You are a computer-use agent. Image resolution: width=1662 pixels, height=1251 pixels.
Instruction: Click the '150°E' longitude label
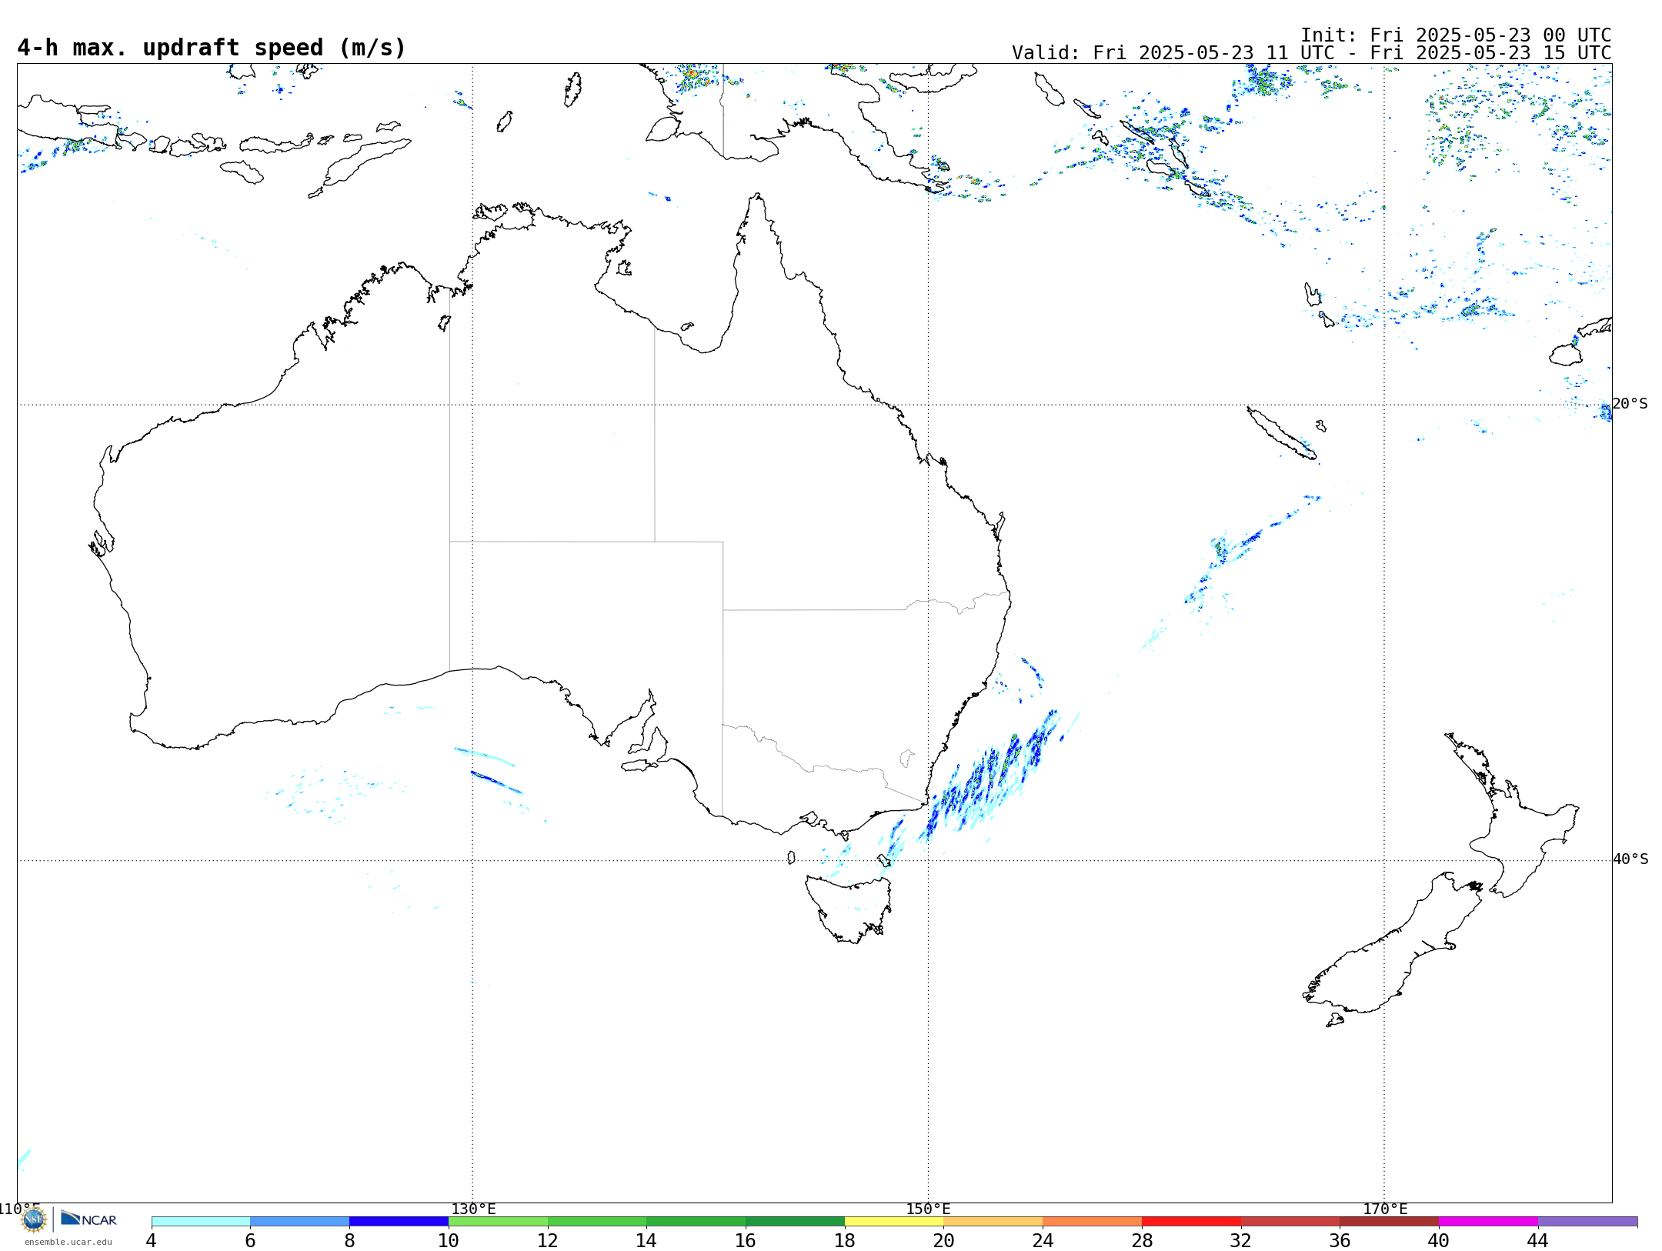tap(928, 1209)
